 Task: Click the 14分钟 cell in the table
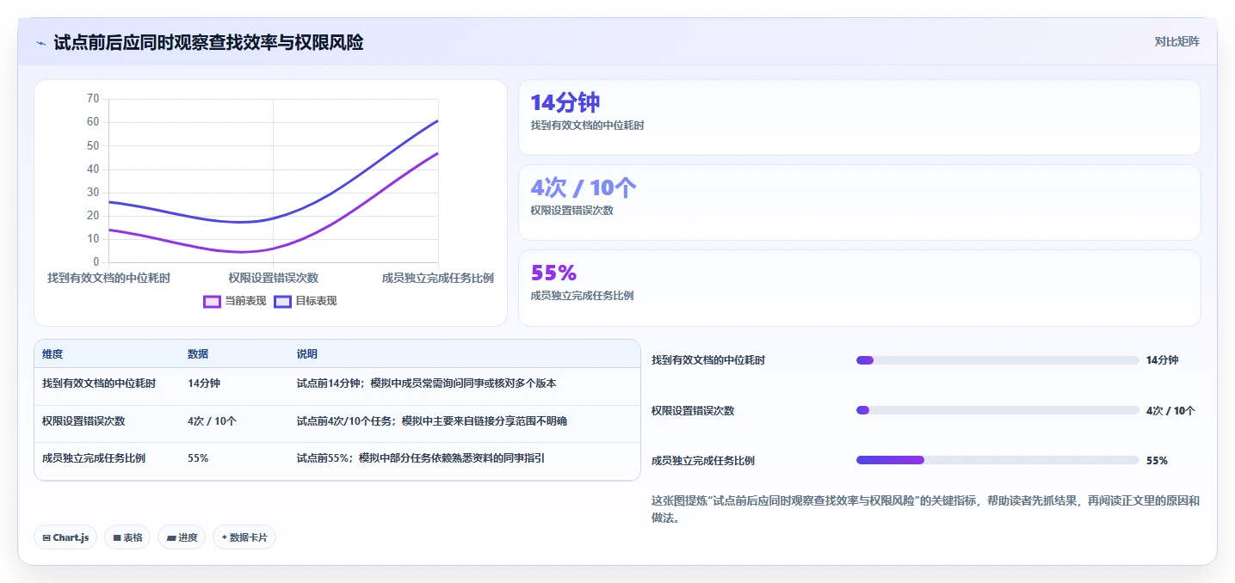point(204,384)
